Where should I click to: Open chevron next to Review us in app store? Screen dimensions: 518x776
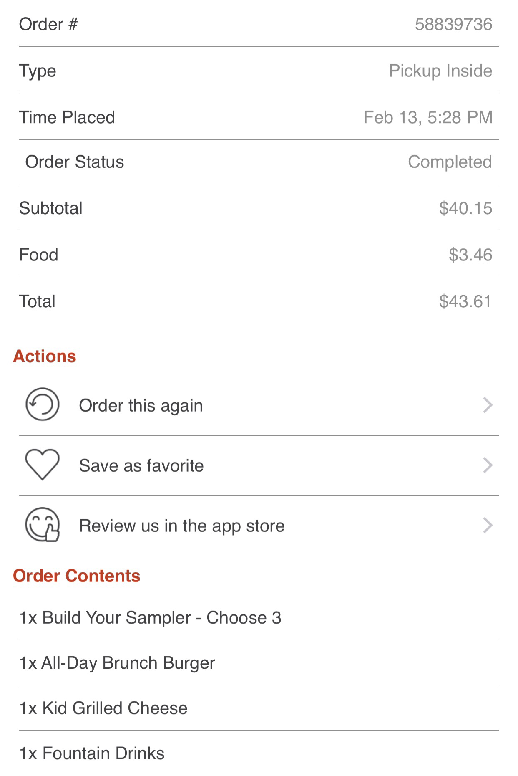(488, 526)
